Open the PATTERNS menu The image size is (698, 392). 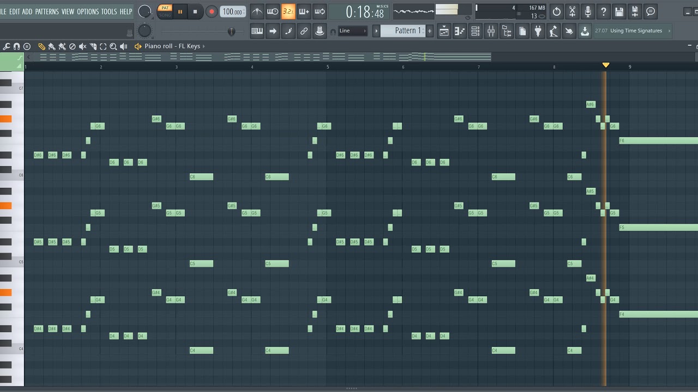[47, 11]
